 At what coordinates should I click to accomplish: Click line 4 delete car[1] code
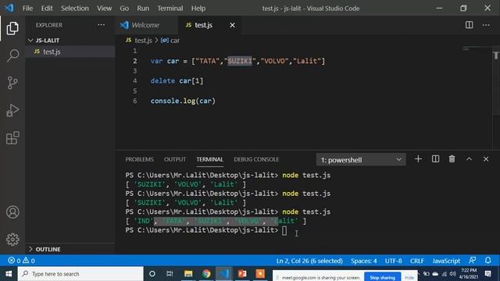(177, 81)
